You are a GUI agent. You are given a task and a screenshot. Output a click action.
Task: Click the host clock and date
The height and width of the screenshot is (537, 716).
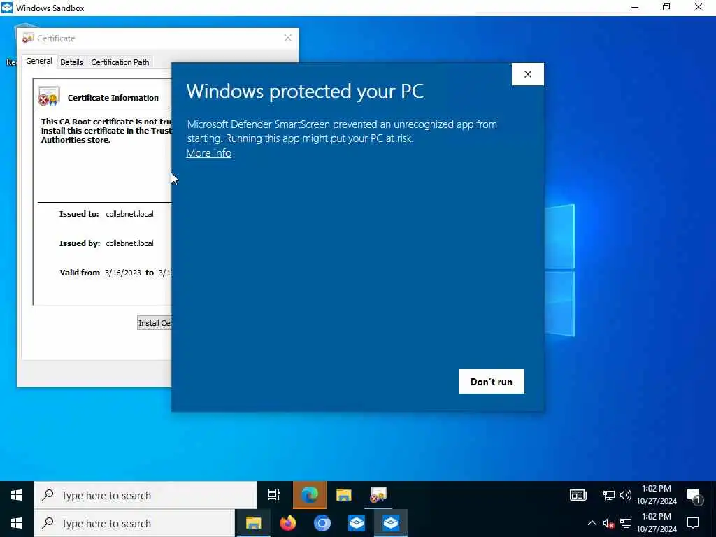pyautogui.click(x=656, y=523)
